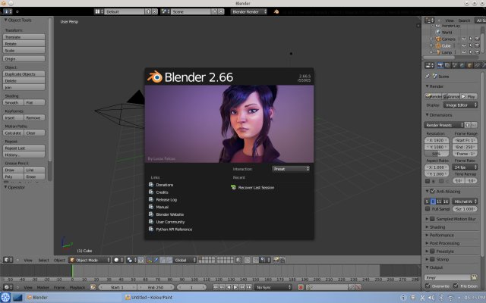Viewport: 486px width, 303px height.
Task: Select the Constraints properties tab icon
Action: point(477,65)
